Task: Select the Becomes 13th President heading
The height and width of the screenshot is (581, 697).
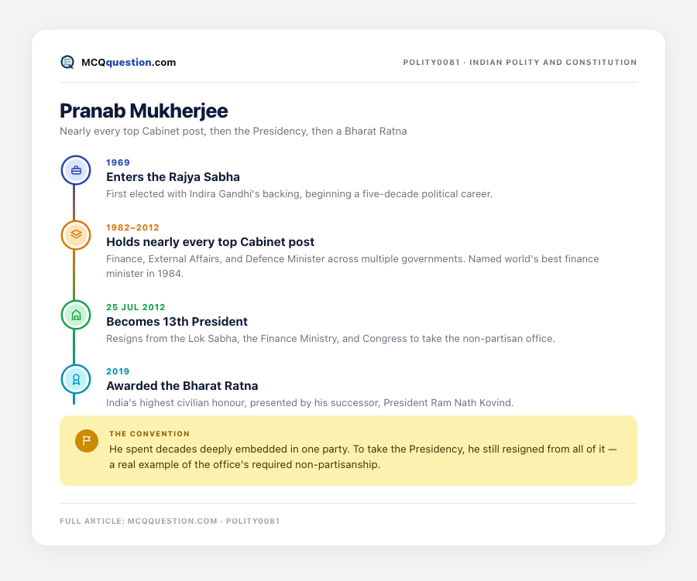Action: point(177,322)
